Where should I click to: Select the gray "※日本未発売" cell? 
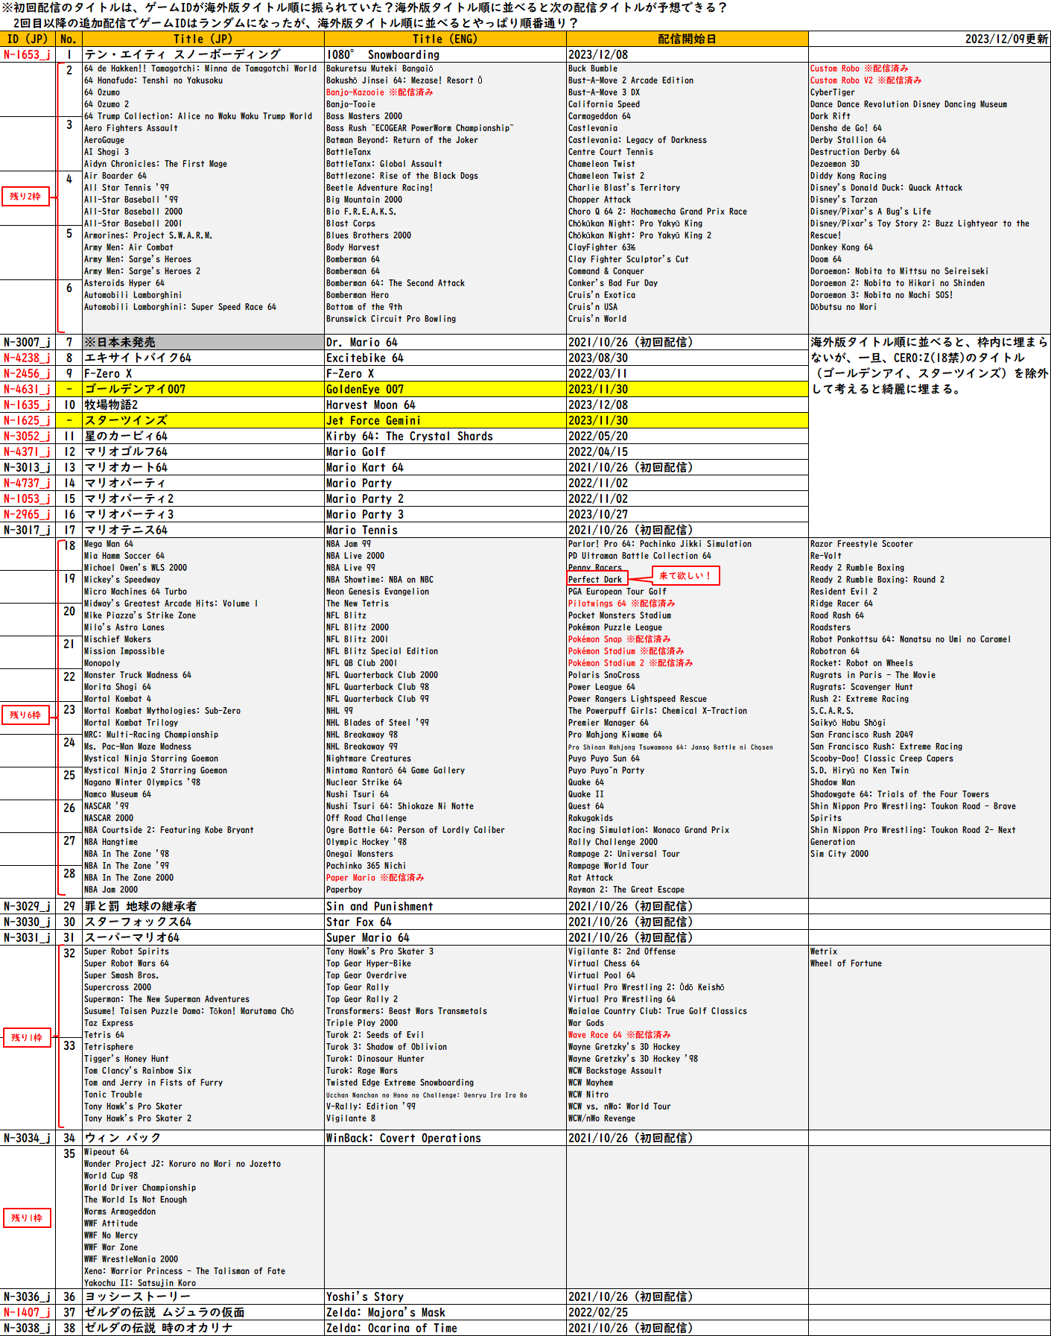(x=203, y=342)
